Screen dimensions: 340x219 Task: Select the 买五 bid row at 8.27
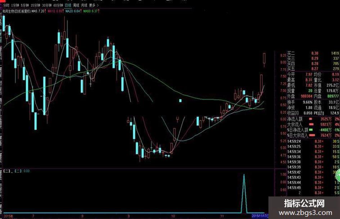(313, 69)
